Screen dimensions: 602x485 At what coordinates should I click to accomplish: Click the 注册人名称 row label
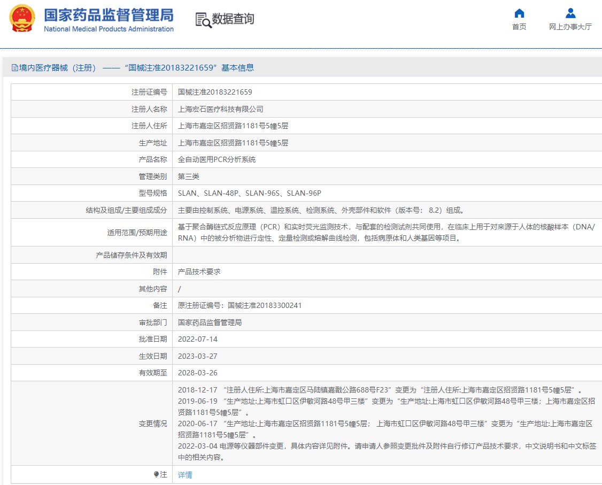pos(149,109)
